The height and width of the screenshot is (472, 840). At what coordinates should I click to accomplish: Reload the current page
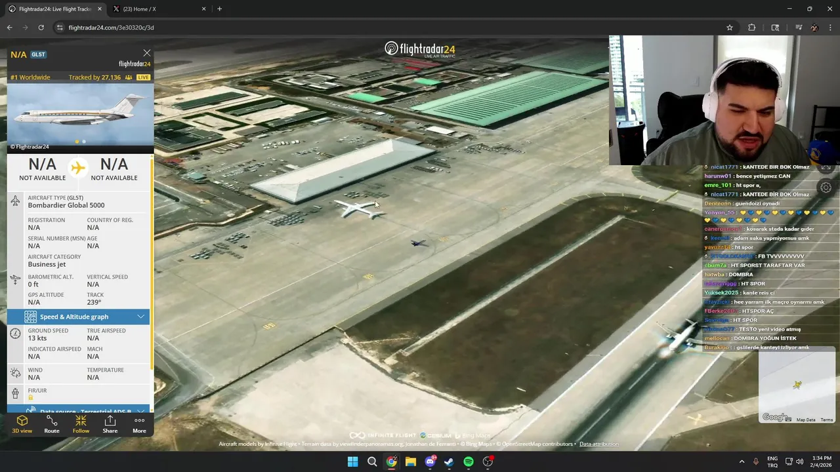point(41,28)
